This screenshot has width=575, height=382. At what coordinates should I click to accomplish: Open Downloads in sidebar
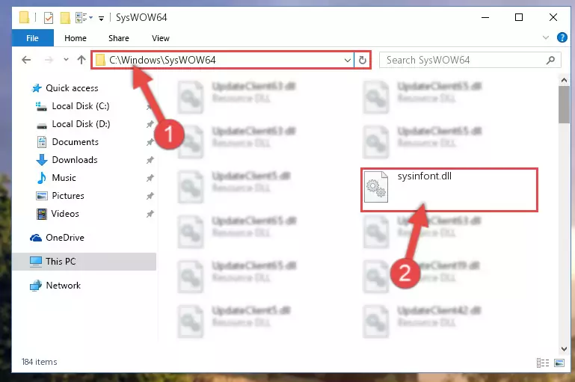[x=75, y=160]
